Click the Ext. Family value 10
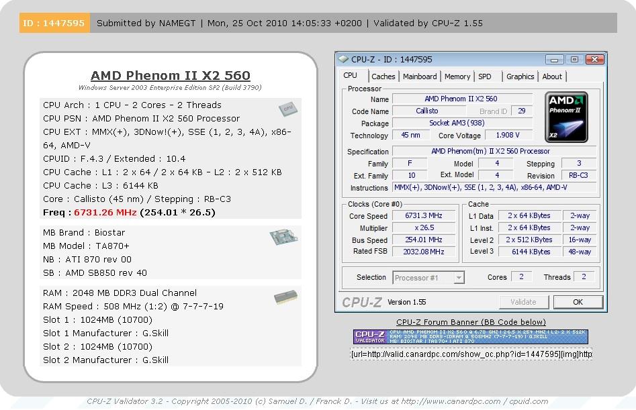 click(411, 175)
